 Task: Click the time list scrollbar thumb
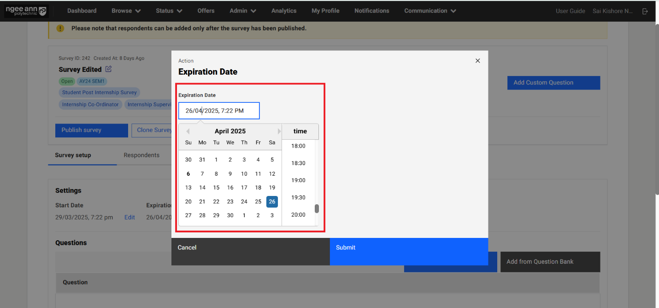[317, 209]
